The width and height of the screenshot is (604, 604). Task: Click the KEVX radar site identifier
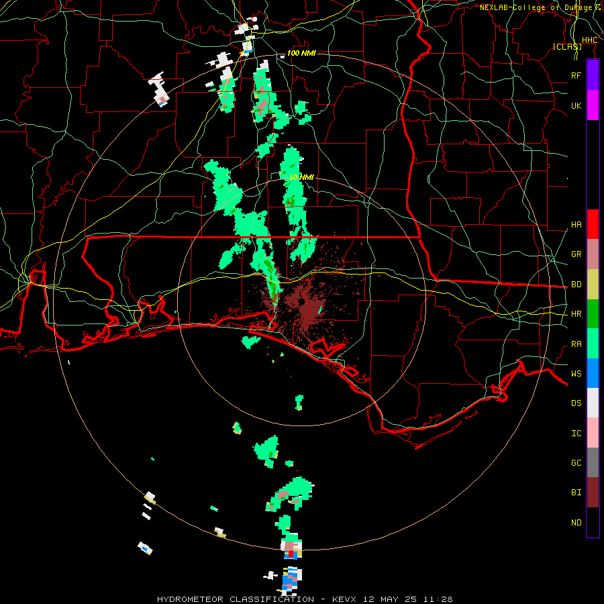(344, 599)
